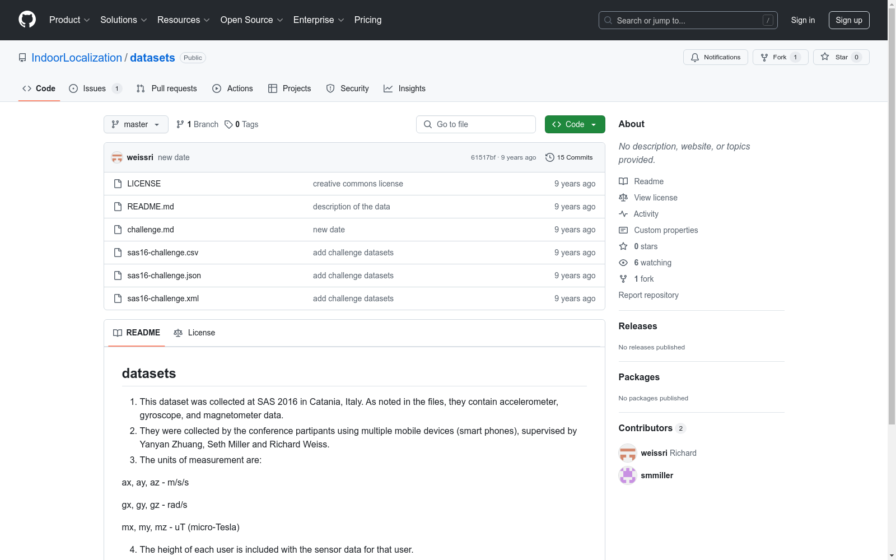Click the GitHub logo icon
The width and height of the screenshot is (896, 560).
27,20
